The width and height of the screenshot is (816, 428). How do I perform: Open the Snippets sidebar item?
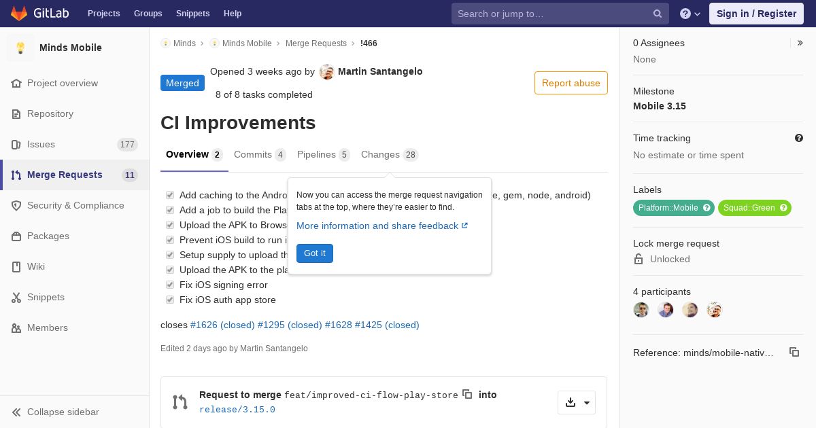[x=75, y=297]
